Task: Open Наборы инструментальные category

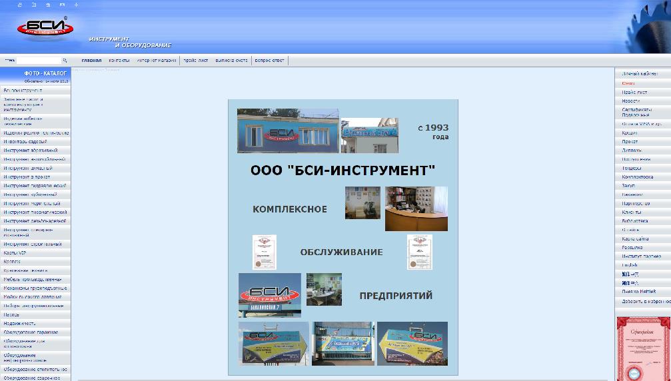Action: (33, 306)
